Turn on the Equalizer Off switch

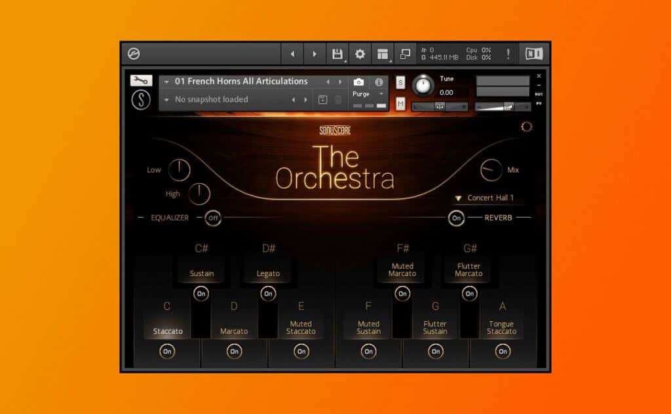213,218
